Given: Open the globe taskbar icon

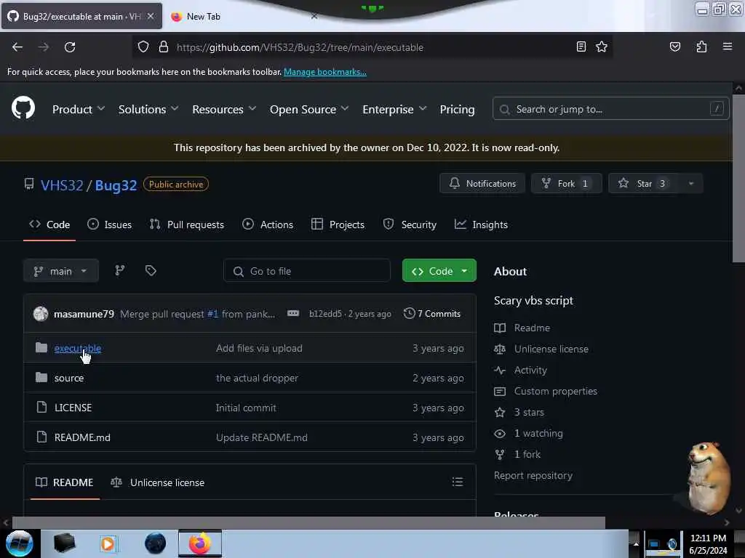Looking at the screenshot, I should pyautogui.click(x=155, y=543).
